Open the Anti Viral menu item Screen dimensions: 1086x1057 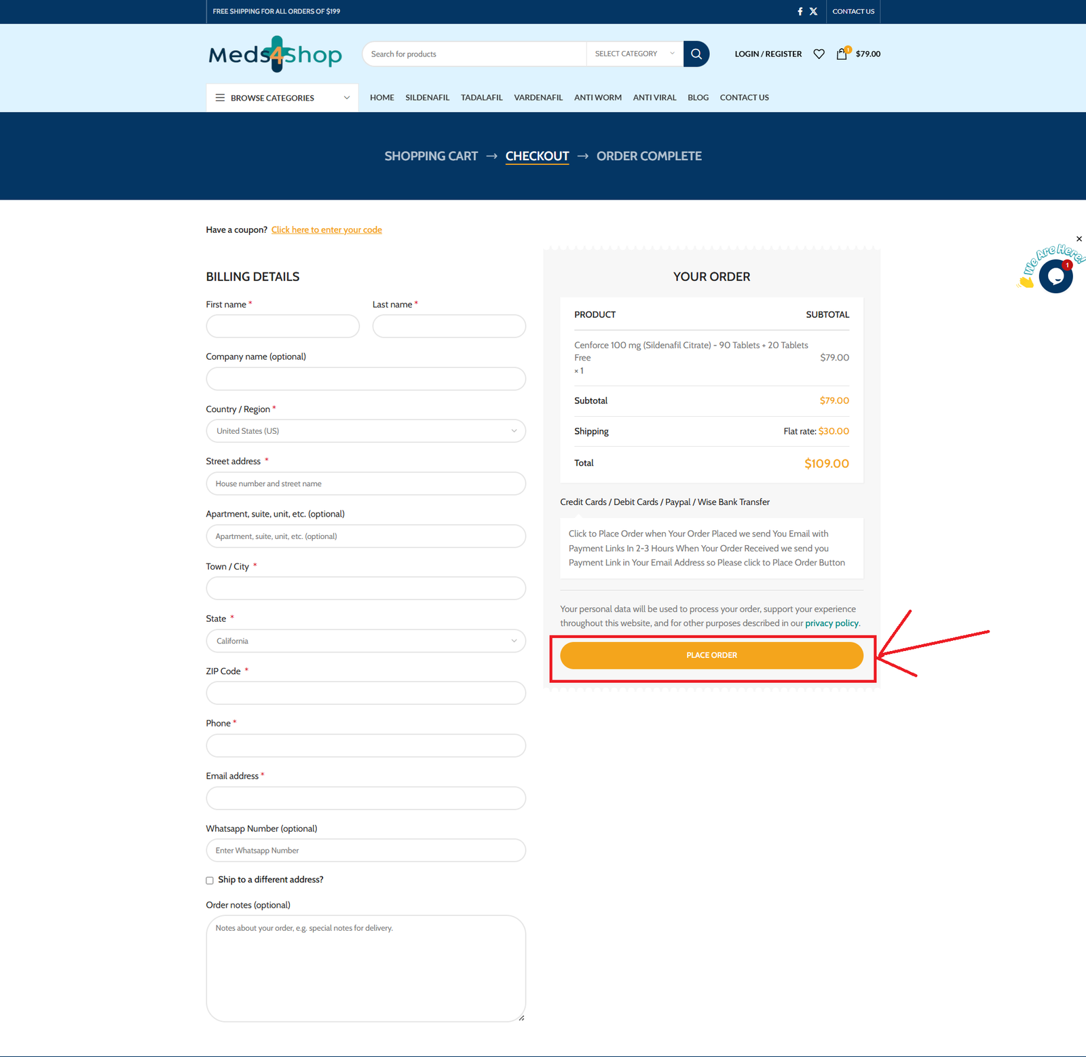point(655,98)
